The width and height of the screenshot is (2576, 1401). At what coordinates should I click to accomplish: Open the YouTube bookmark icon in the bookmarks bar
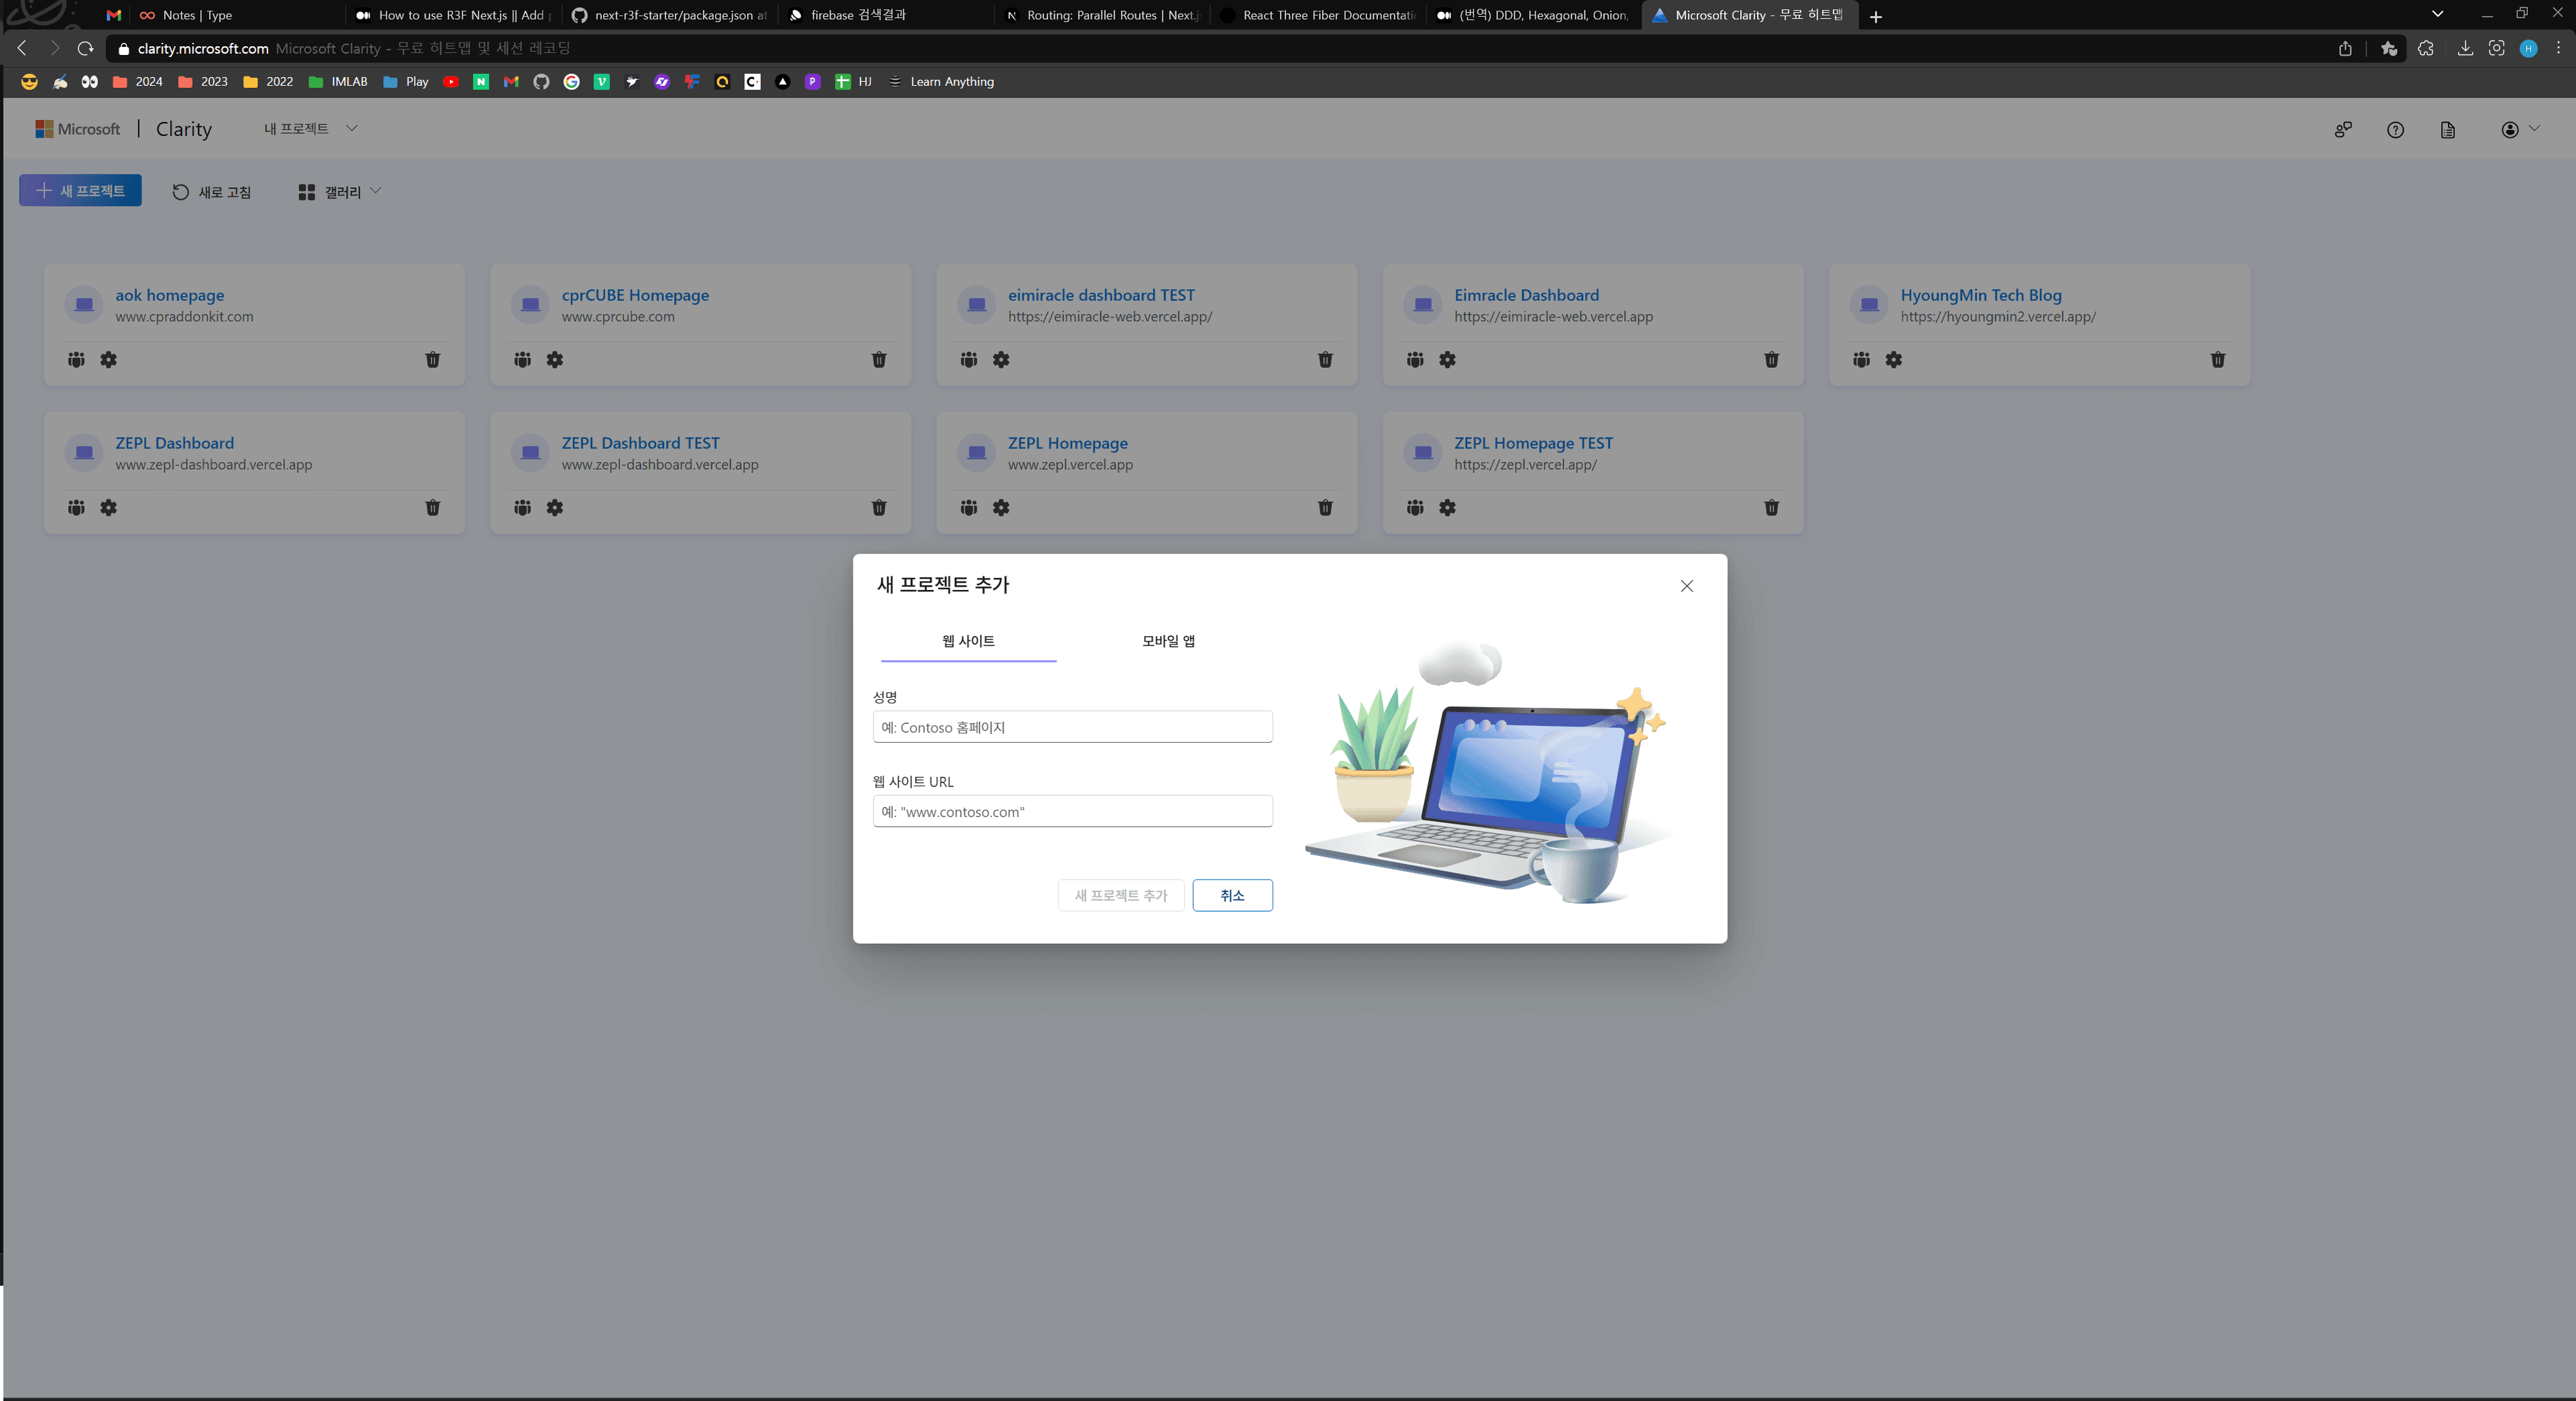pos(450,82)
